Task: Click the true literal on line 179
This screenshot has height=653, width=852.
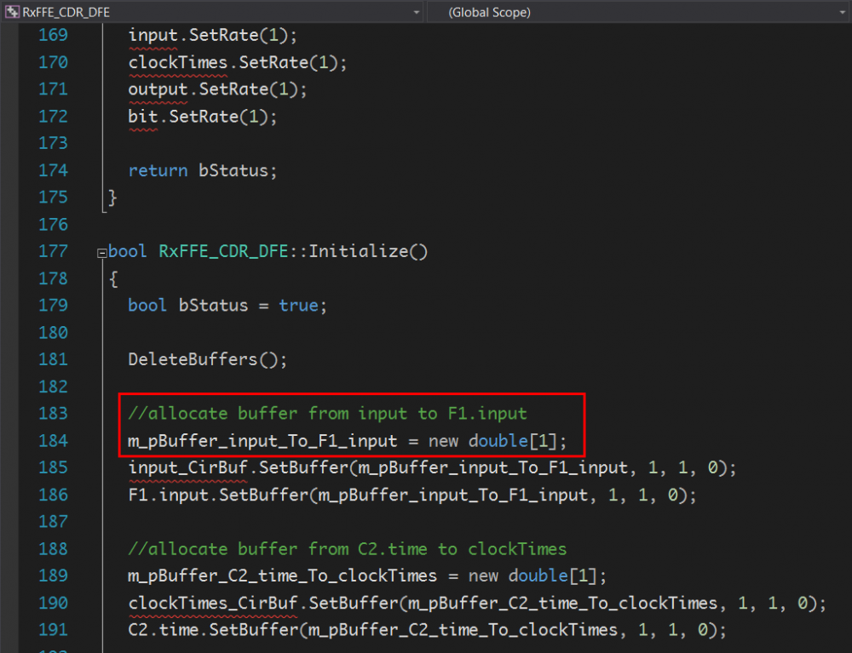Action: click(x=298, y=306)
